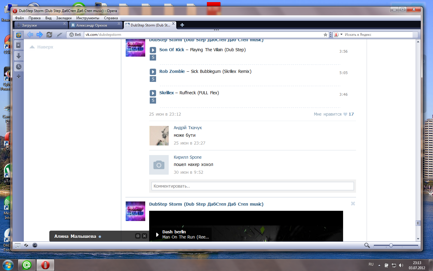The height and width of the screenshot is (271, 433).
Task: Maximize the Алина Малышева chat popup
Action: tap(138, 236)
